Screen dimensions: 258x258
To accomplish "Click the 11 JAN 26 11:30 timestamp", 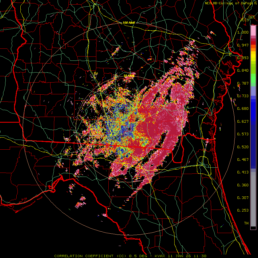I will (187, 256).
